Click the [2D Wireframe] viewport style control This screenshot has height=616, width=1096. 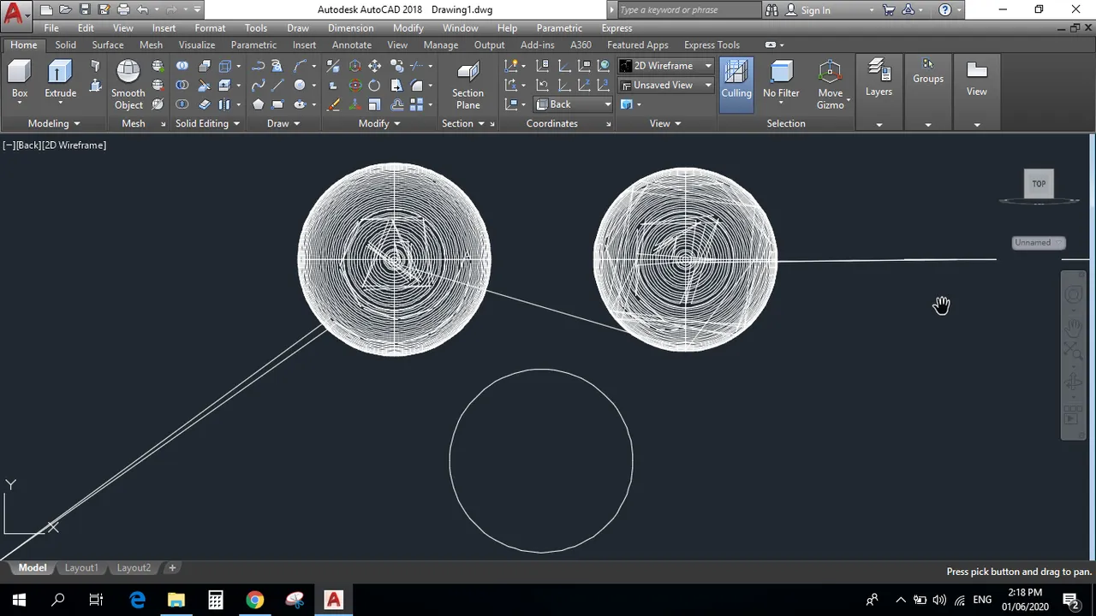(74, 145)
